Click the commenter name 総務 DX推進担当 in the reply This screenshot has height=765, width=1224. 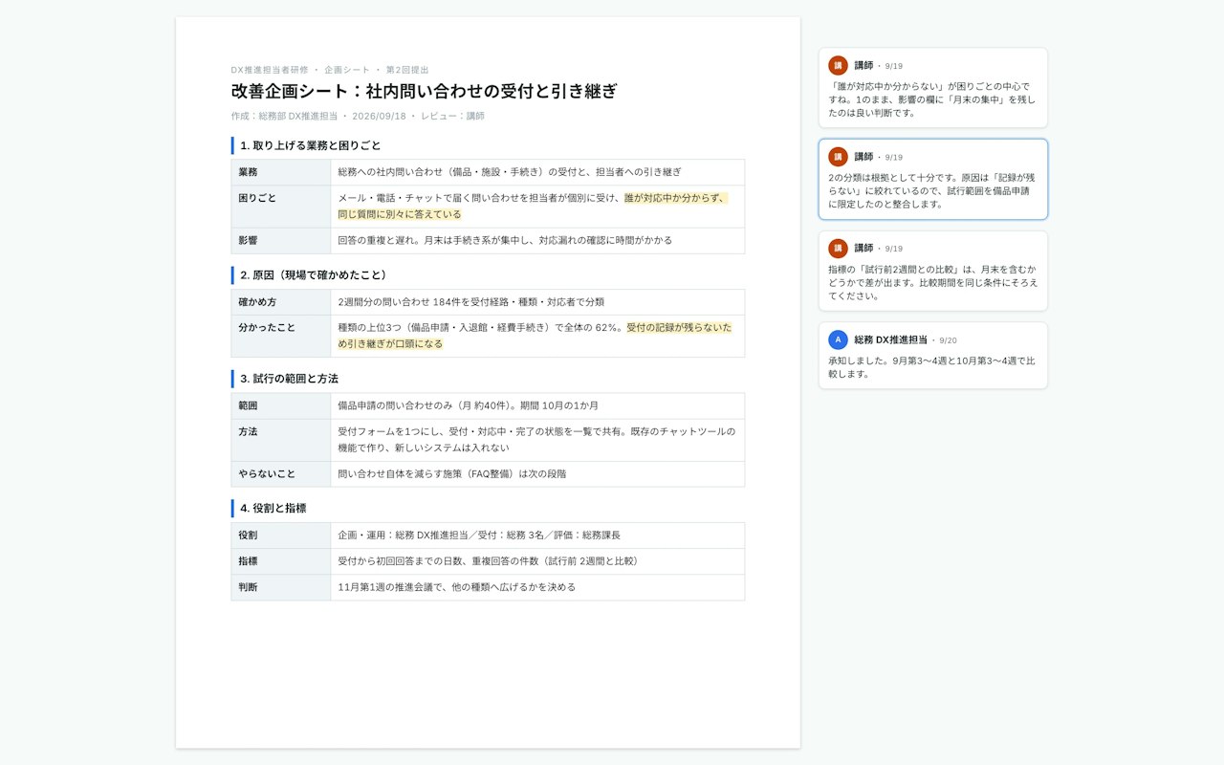click(891, 340)
